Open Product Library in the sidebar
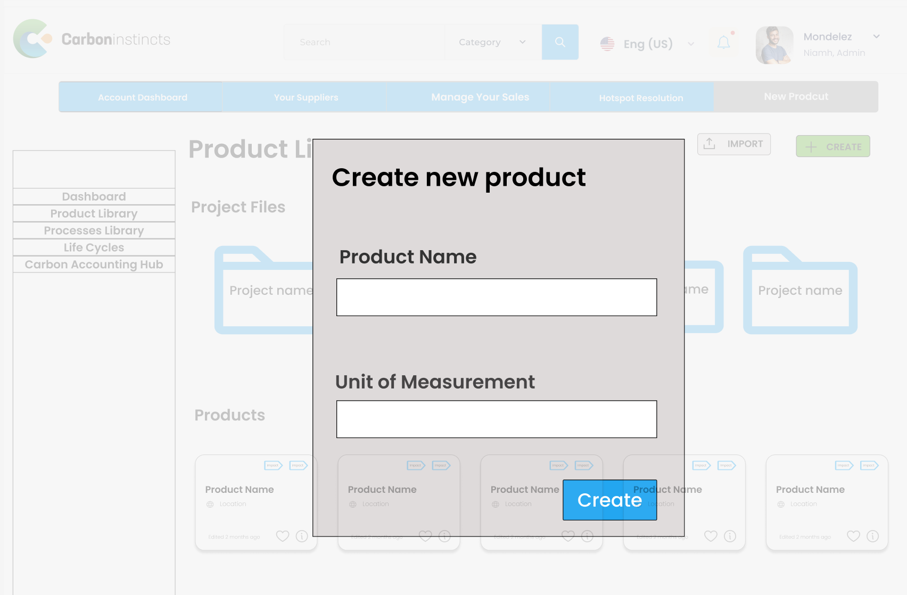 (x=94, y=213)
